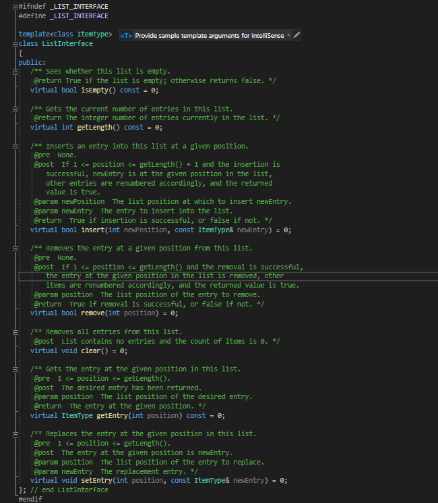
Task: Click the insert function name
Action: click(x=93, y=230)
